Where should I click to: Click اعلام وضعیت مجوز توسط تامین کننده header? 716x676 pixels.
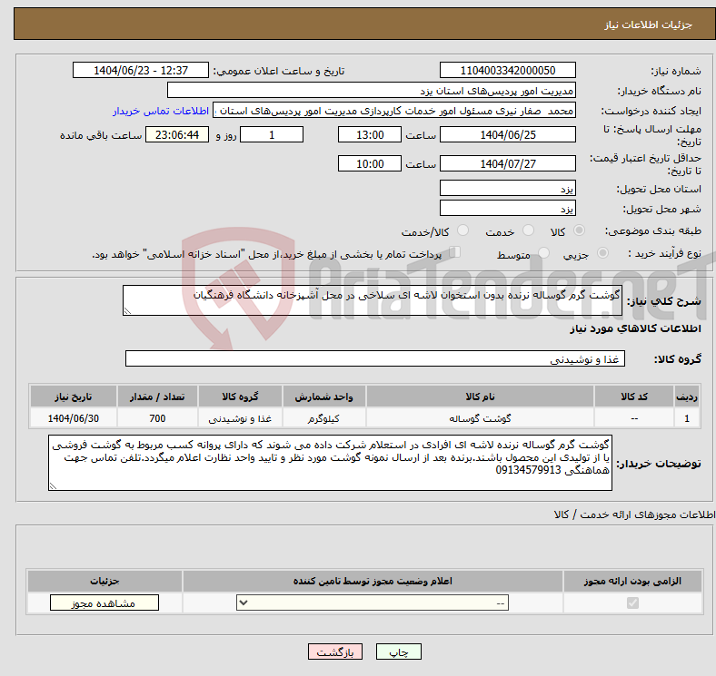(373, 581)
